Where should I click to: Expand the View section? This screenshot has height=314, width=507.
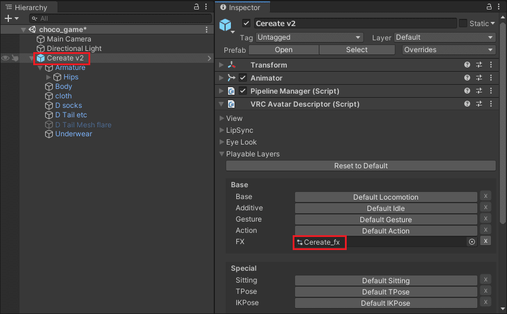click(222, 118)
